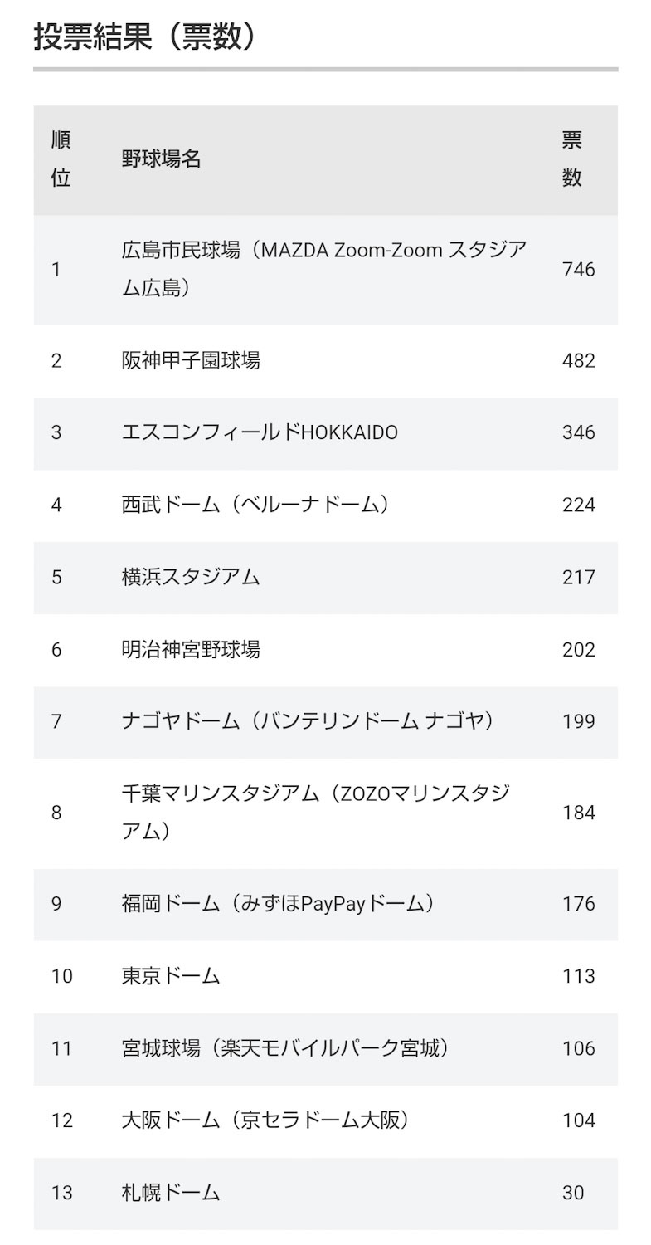This screenshot has width=651, height=1245.
Task: Select ナゴヤドーム（バンテリンドーム ナゴヤ） row
Action: click(308, 721)
